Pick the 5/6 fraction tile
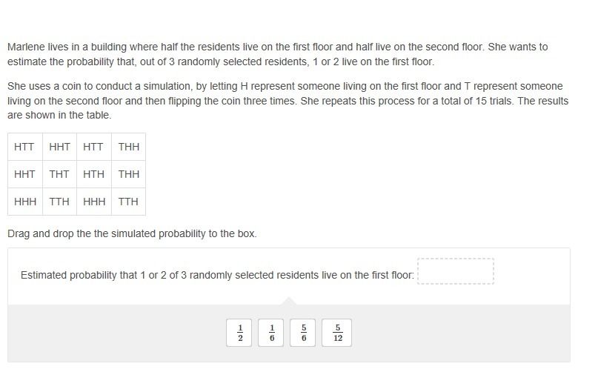 [x=304, y=333]
